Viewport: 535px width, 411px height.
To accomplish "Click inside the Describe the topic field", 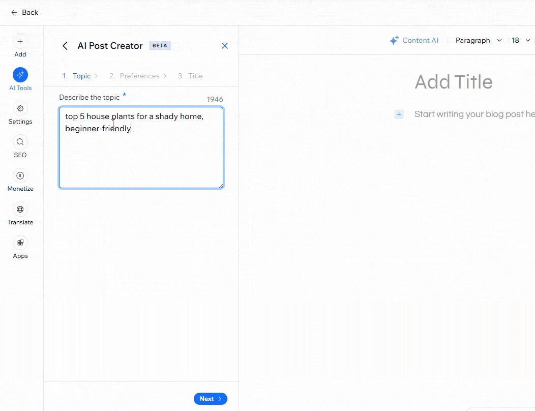I will coord(141,148).
